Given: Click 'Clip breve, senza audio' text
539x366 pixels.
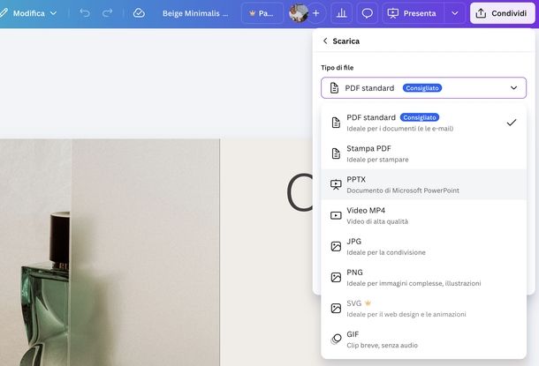Looking at the screenshot, I should (x=382, y=346).
